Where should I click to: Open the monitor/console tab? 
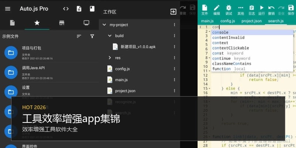pyautogui.click(x=87, y=23)
